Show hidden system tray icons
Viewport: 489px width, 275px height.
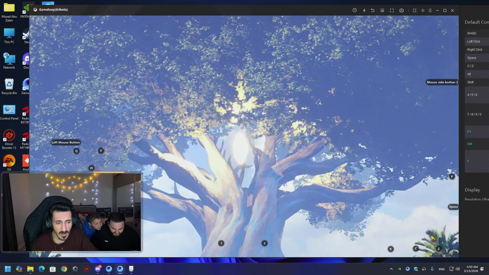[391, 269]
